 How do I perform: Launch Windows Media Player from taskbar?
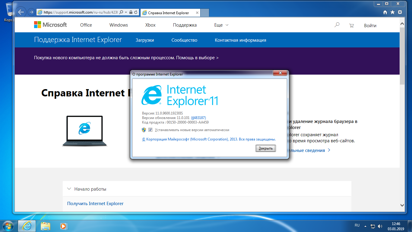[x=64, y=226]
